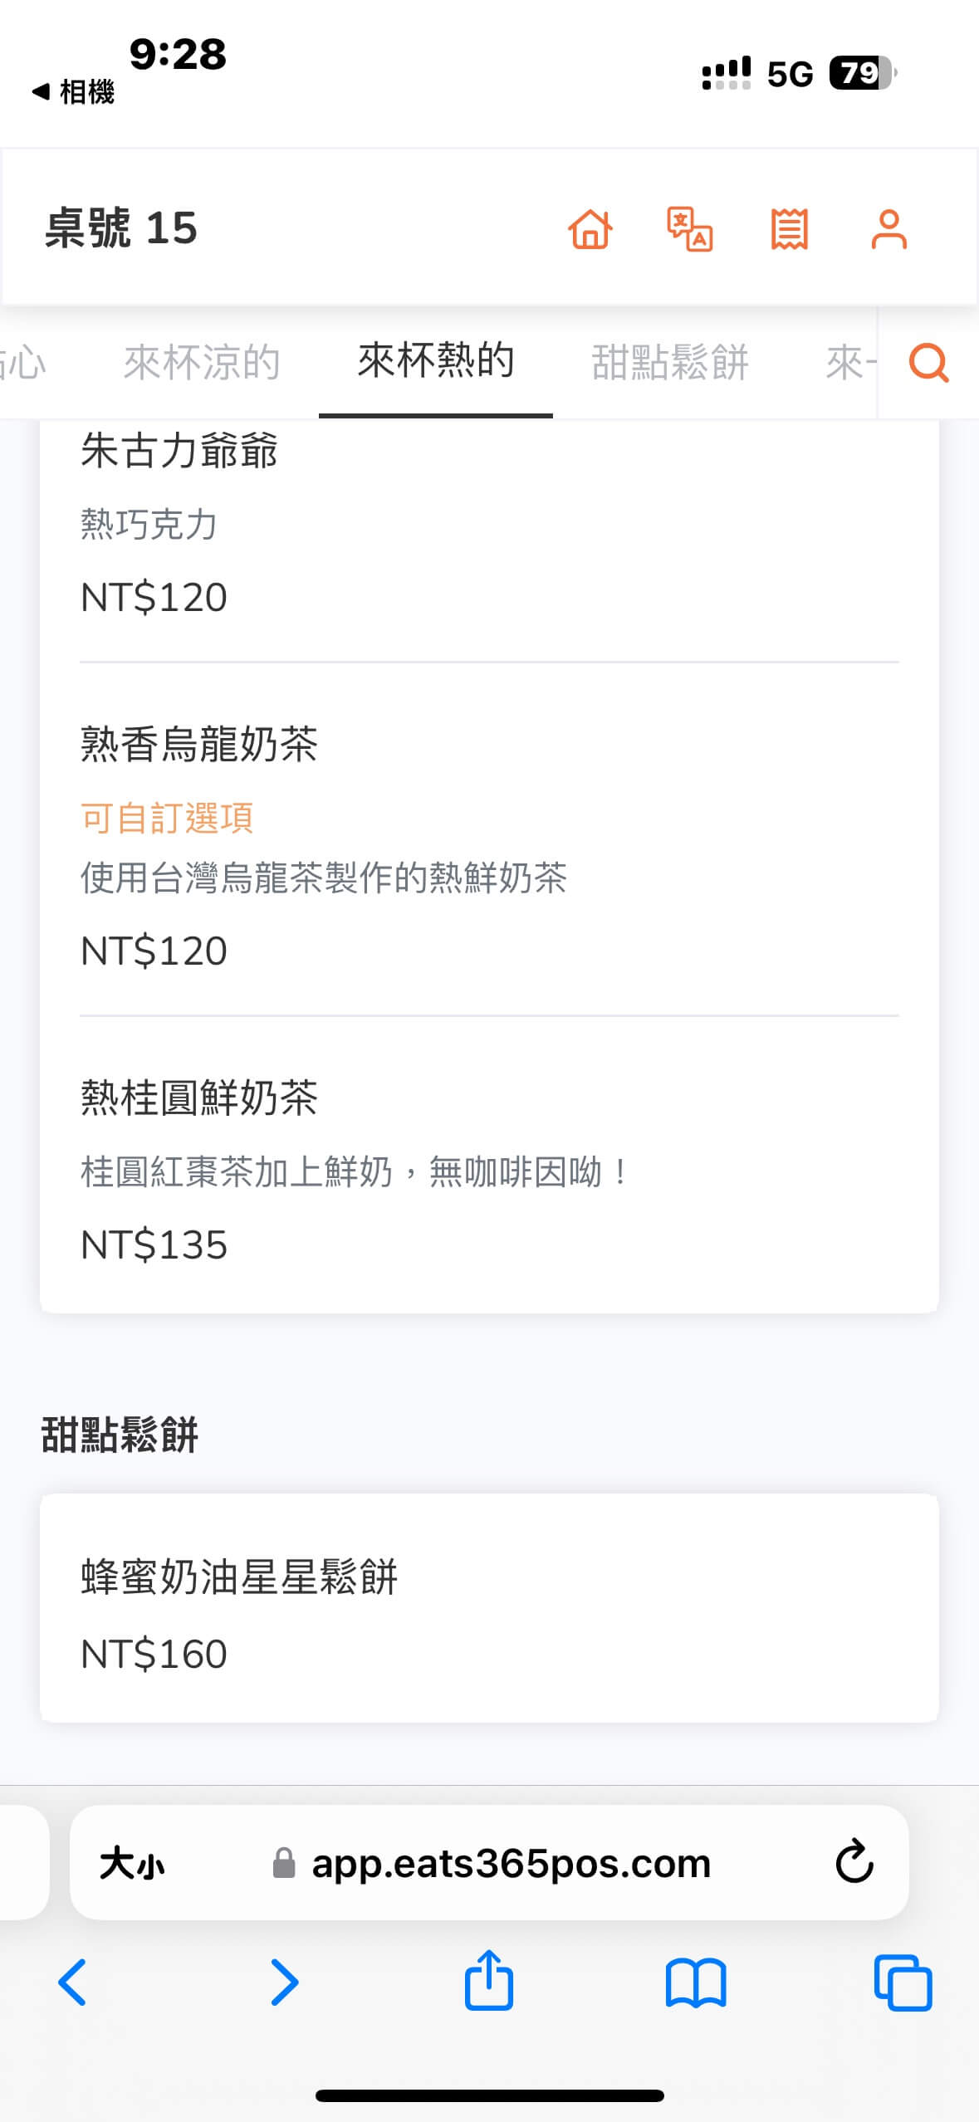Show Safari open tabs overview
Image resolution: width=979 pixels, height=2122 pixels.
click(x=903, y=1982)
